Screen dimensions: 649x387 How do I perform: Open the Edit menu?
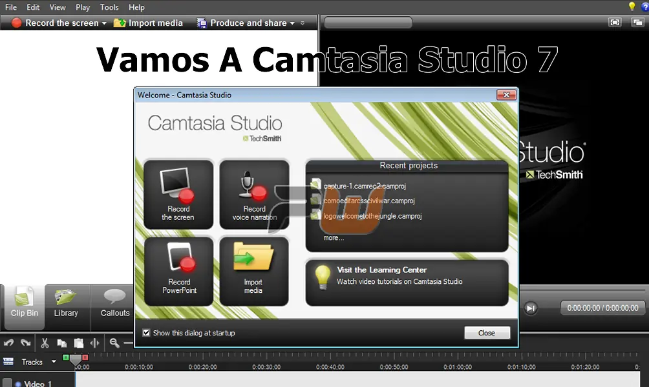tap(33, 7)
